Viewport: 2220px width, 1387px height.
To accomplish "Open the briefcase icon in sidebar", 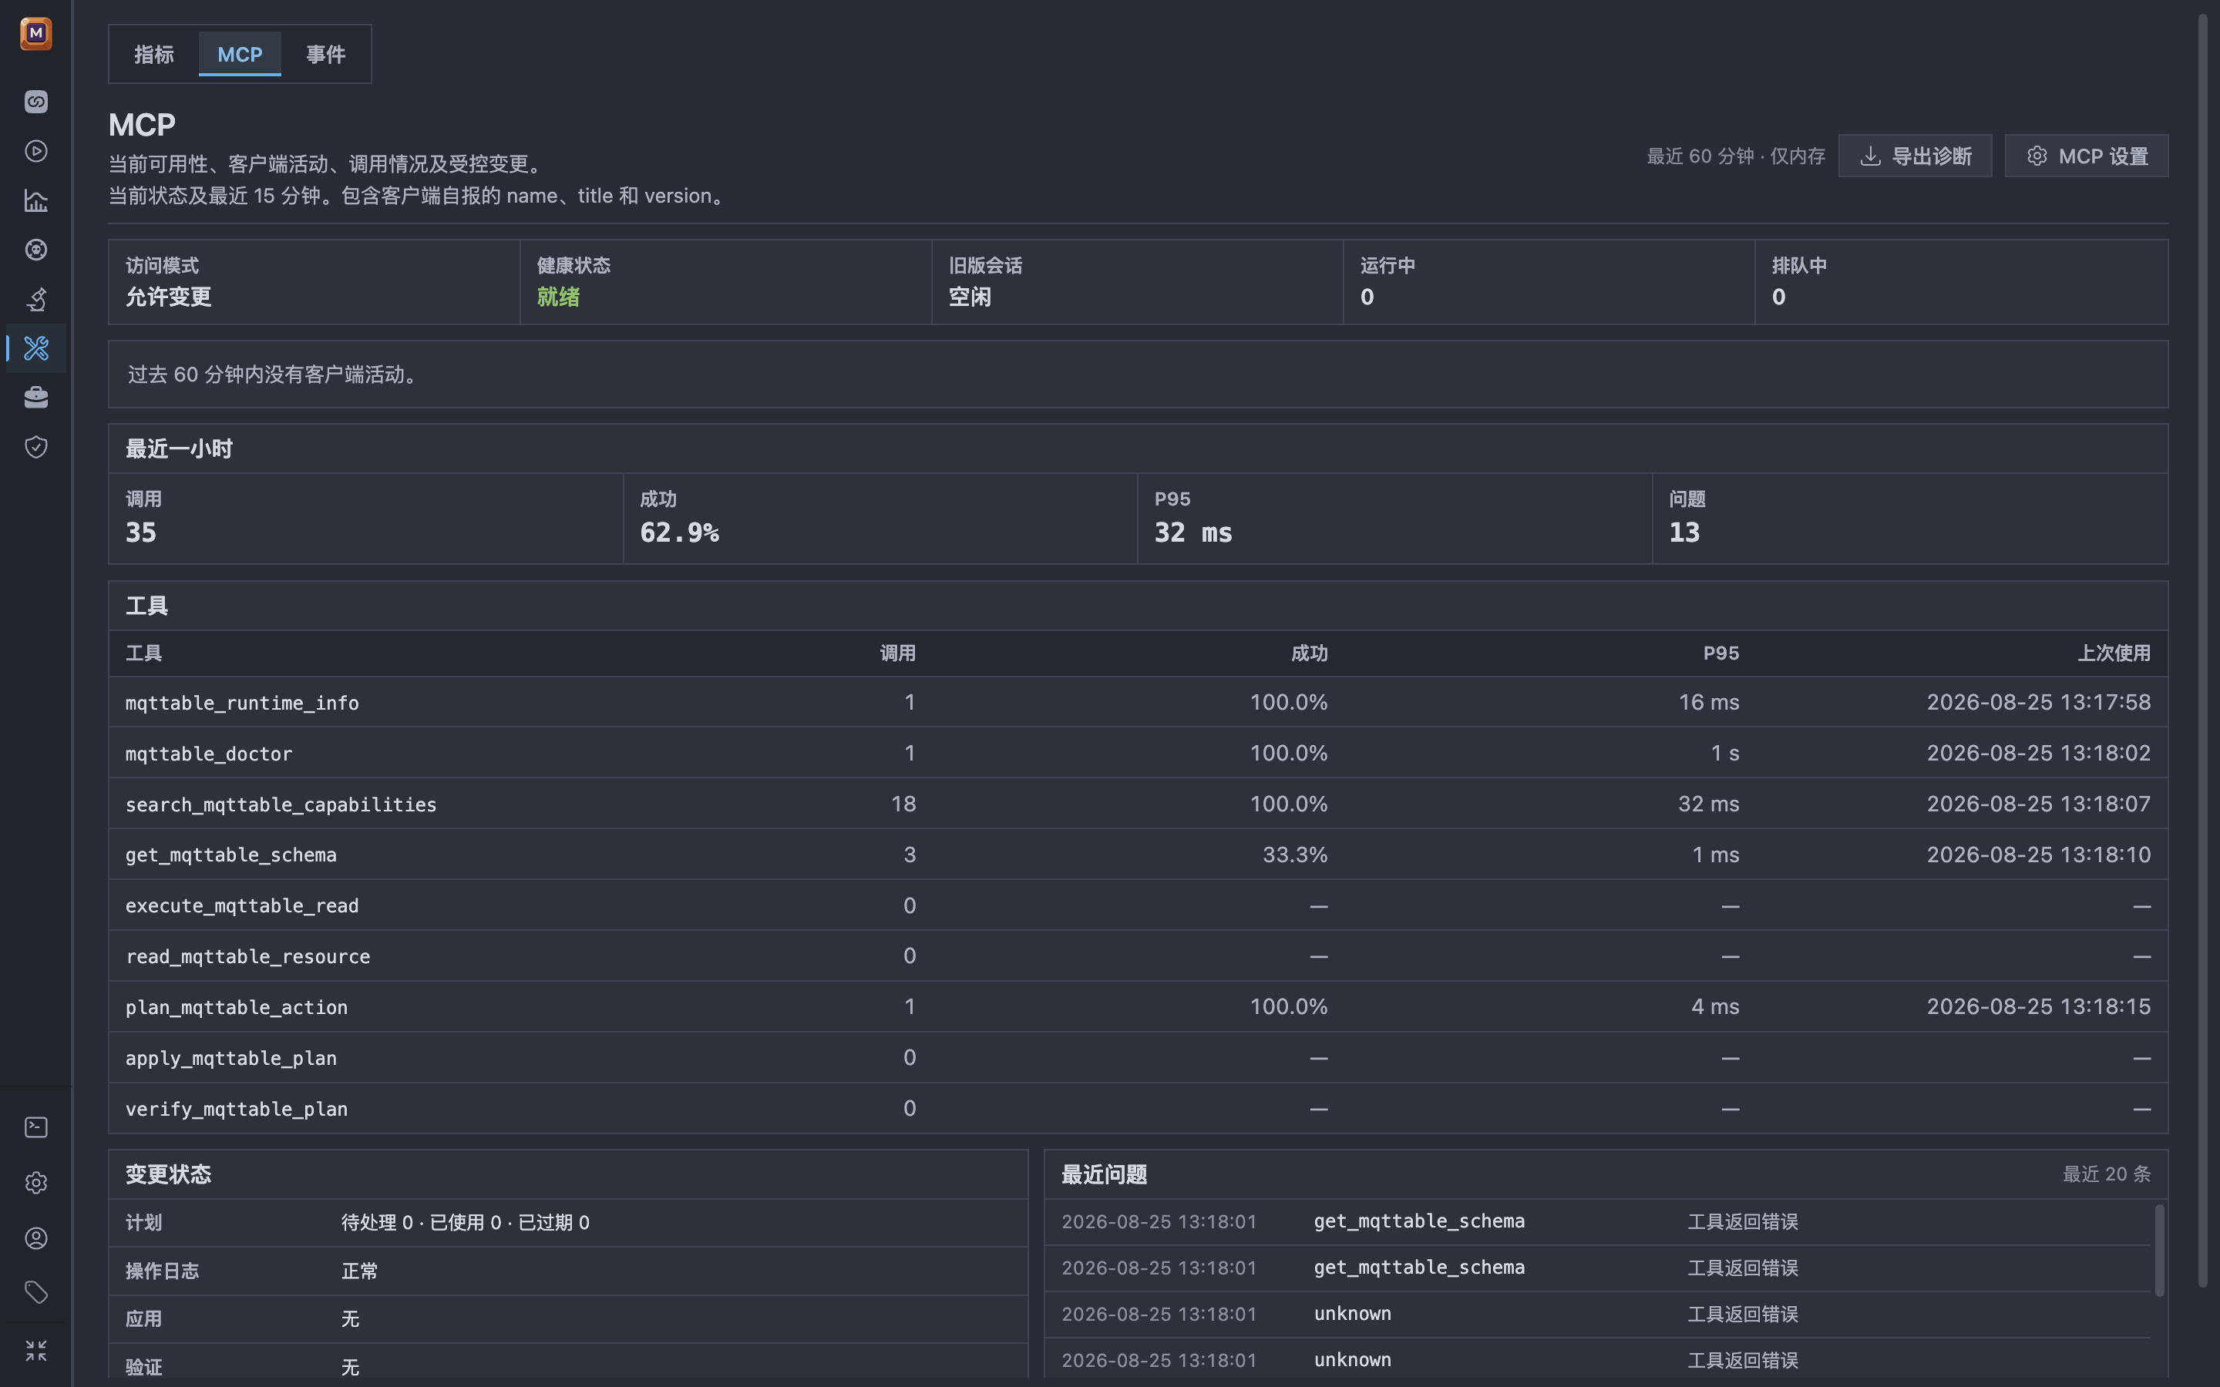I will pyautogui.click(x=35, y=397).
